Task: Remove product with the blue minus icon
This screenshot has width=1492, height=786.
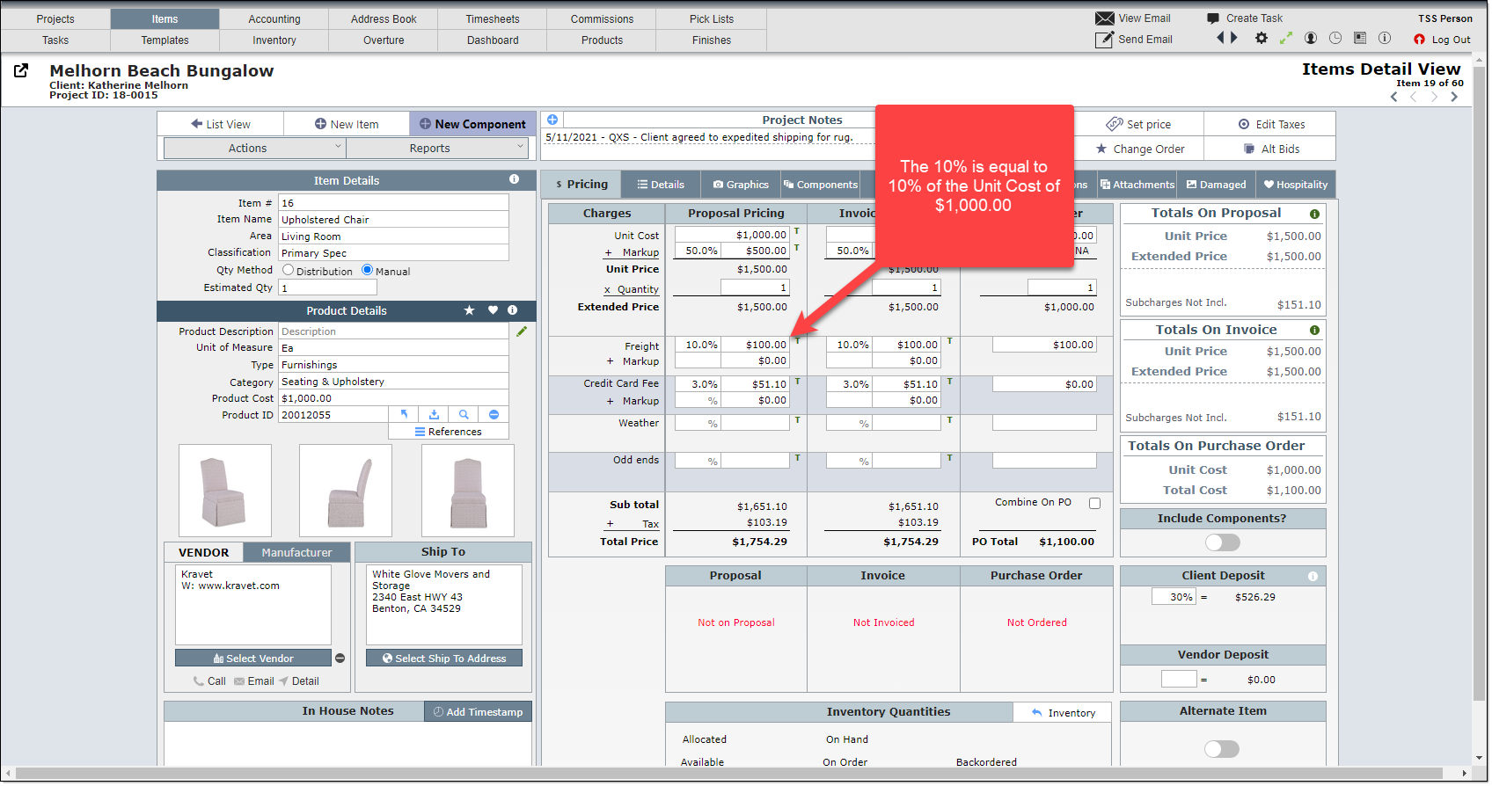Action: (494, 414)
